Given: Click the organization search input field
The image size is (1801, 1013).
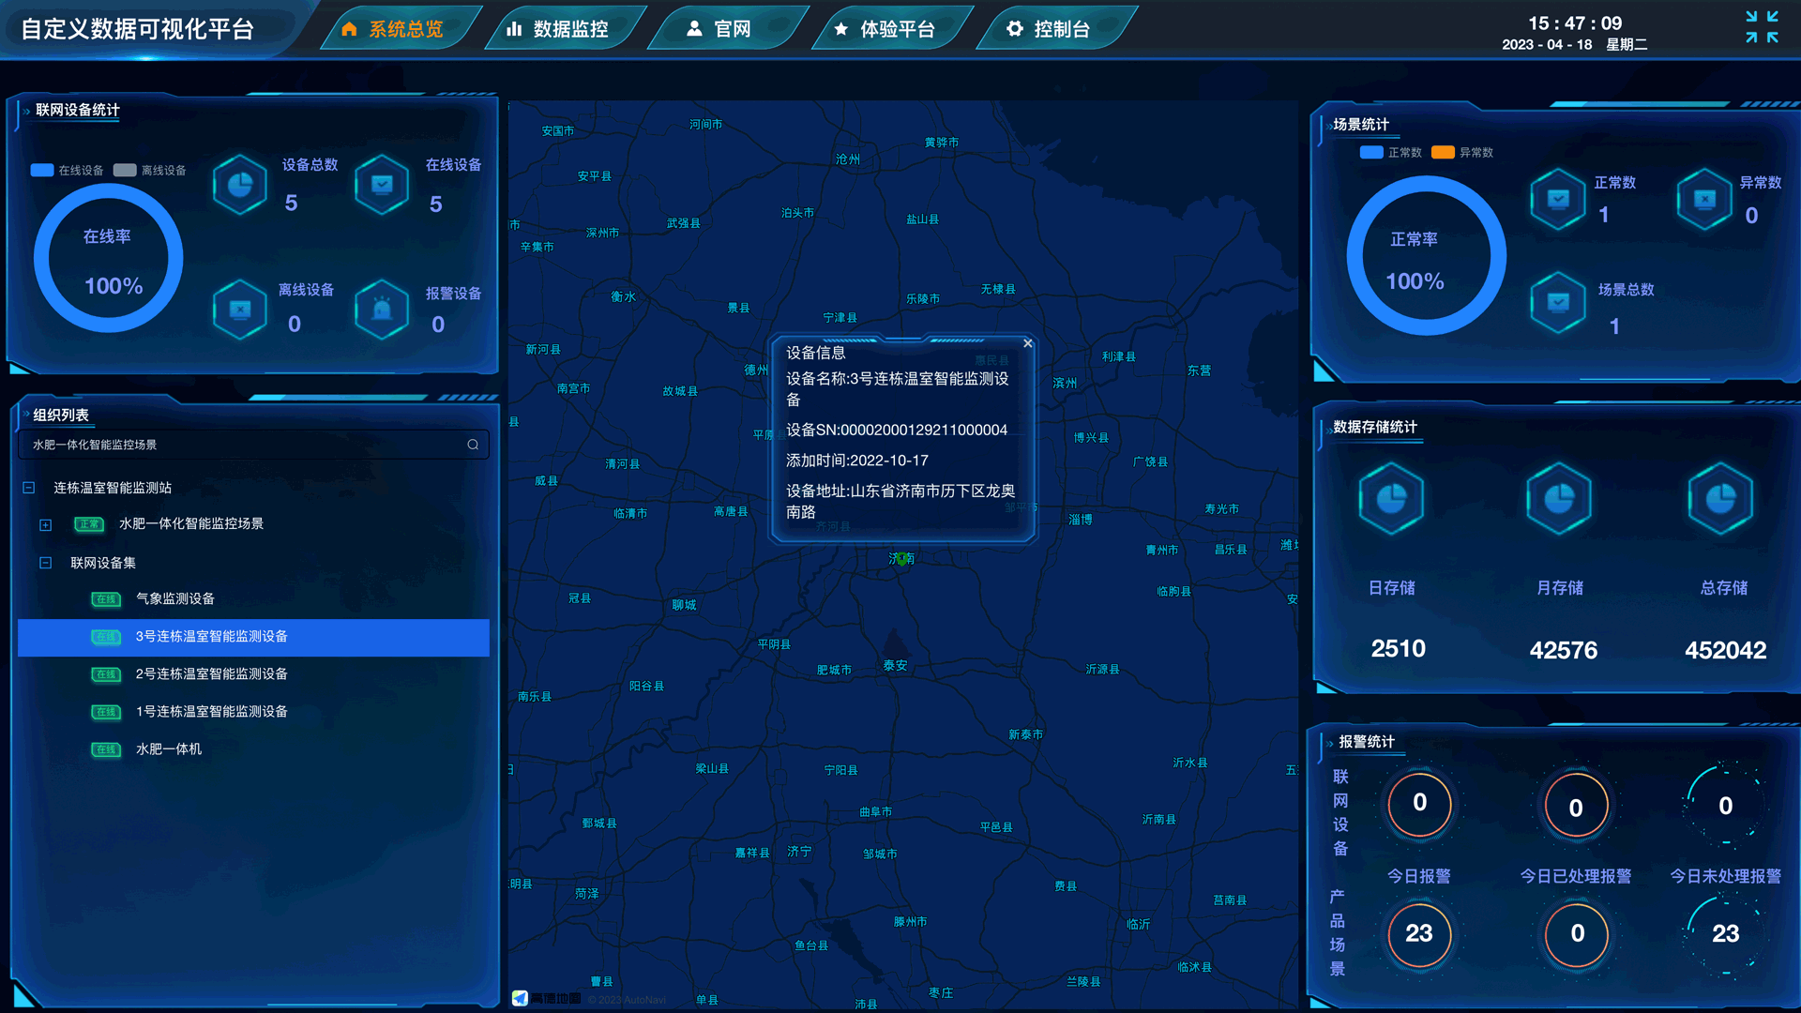Looking at the screenshot, I should (x=244, y=445).
